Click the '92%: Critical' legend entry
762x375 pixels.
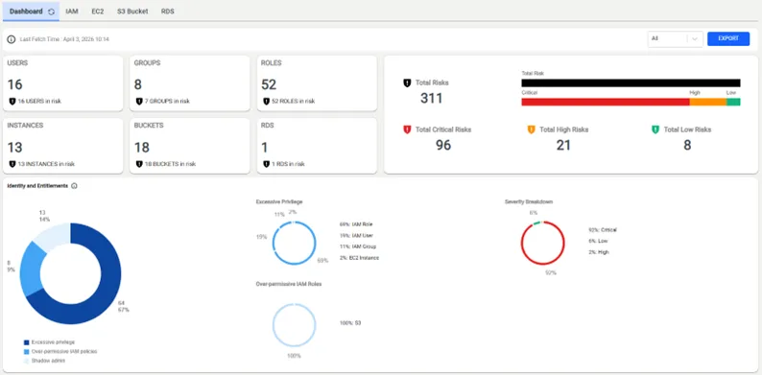603,230
